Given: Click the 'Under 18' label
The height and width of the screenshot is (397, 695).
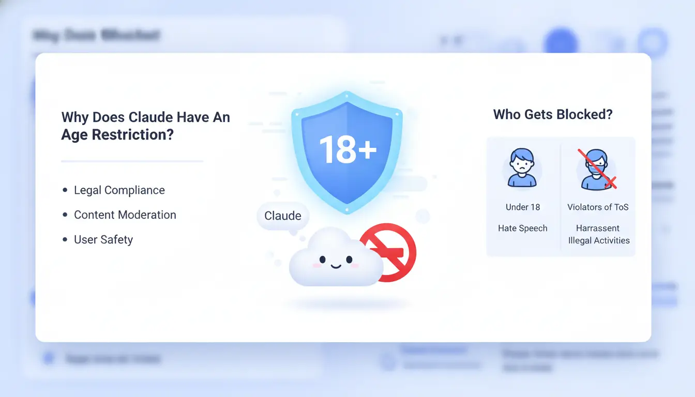Looking at the screenshot, I should click(523, 207).
